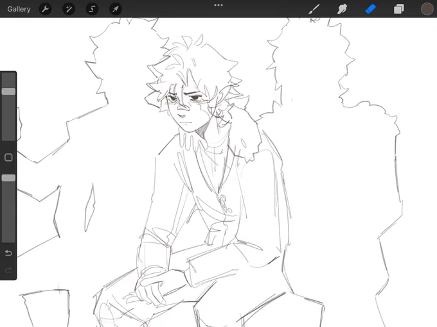Activate the Selection tool
Screen dimensions: 437x327
click(x=92, y=9)
